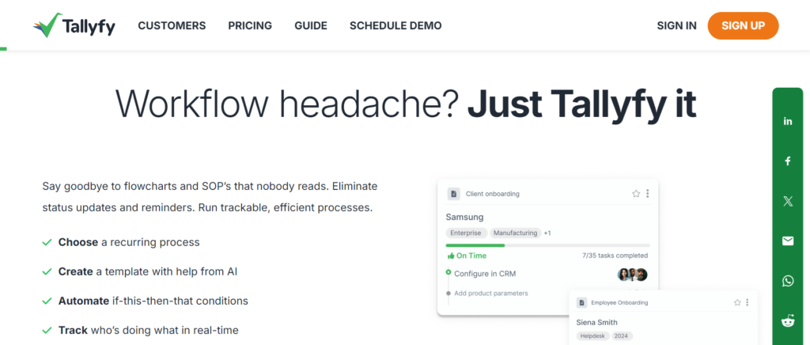Click "Track who's doing what in real-time"
This screenshot has height=345, width=810.
(x=148, y=330)
